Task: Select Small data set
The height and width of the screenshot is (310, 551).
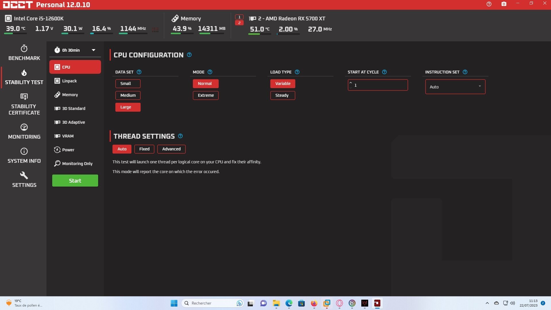Action: tap(128, 84)
